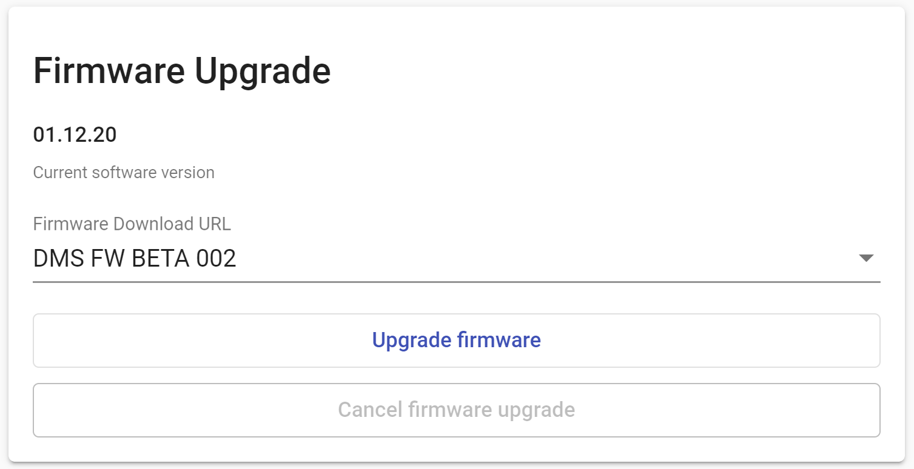Click the word Upgrade in the page title
The image size is (914, 469).
point(262,71)
